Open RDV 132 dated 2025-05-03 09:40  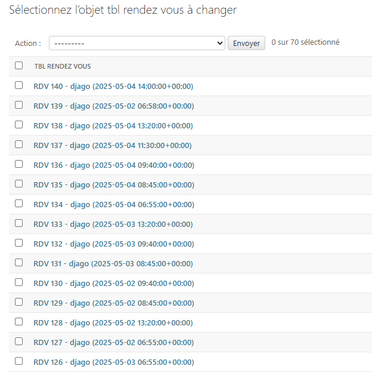(113, 244)
